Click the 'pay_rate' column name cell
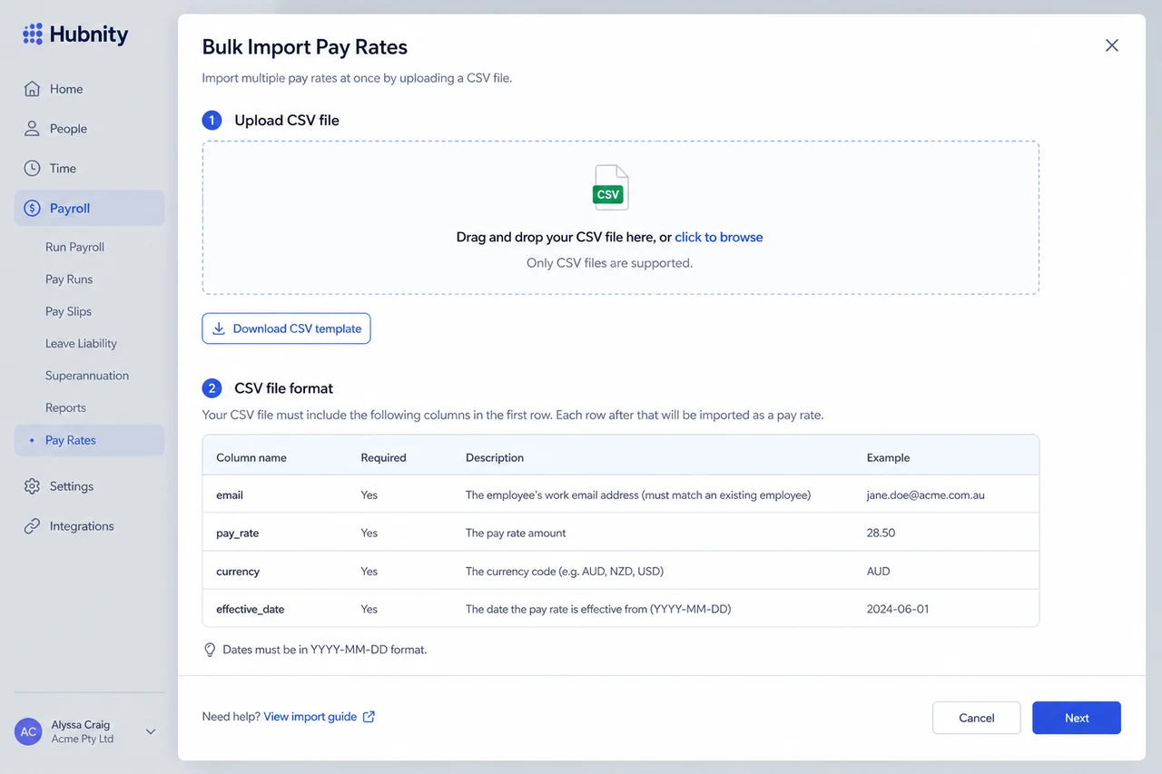 (237, 534)
